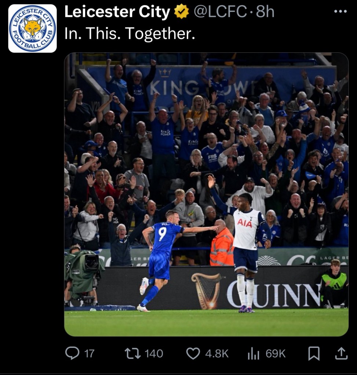Click the Leicester City account name
357x375 pixels.
pos(117,12)
